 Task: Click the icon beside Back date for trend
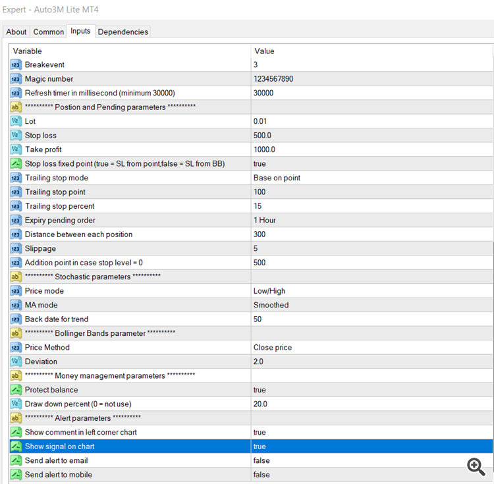pos(16,319)
